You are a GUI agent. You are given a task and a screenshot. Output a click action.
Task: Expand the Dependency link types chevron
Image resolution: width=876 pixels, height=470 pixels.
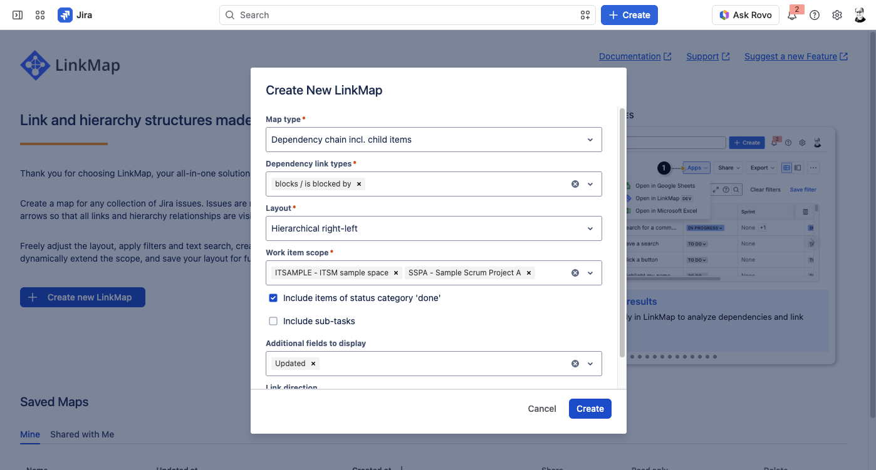[590, 184]
